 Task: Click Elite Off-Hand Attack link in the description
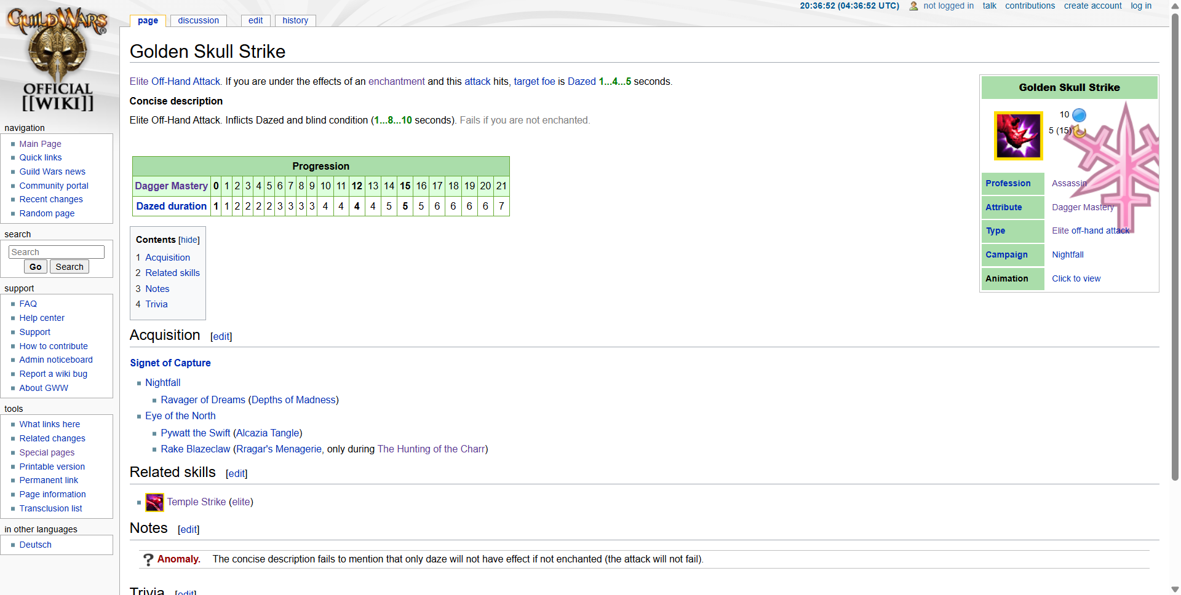pyautogui.click(x=175, y=82)
